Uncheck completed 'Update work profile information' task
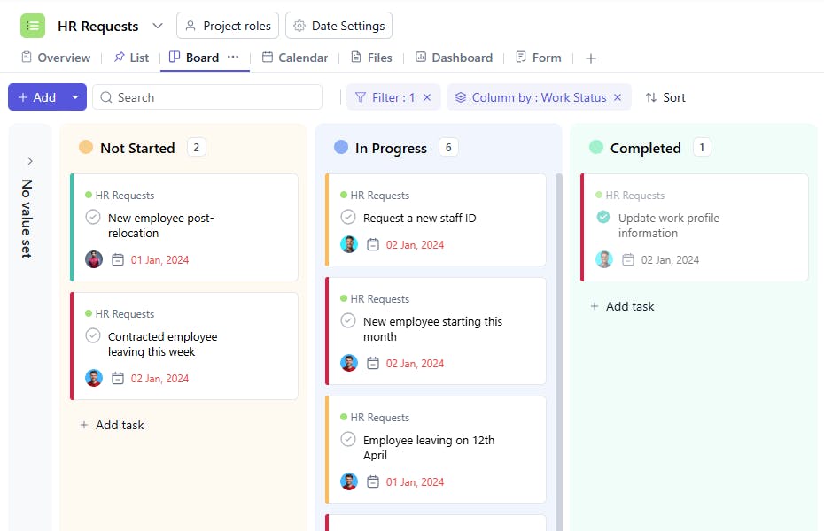Viewport: 824px width, 531px height. (x=603, y=217)
